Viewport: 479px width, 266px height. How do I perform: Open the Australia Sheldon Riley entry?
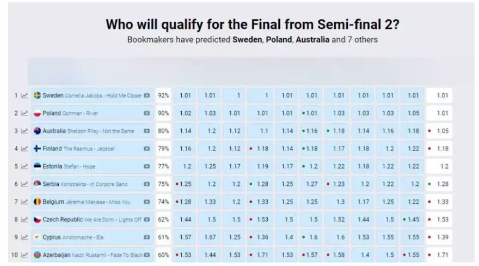(x=87, y=131)
